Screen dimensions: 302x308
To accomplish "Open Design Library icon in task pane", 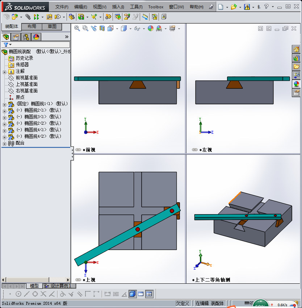I will [296, 58].
